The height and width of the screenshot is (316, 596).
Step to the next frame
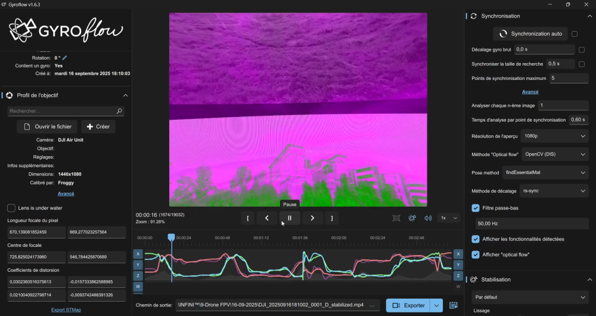pos(312,218)
